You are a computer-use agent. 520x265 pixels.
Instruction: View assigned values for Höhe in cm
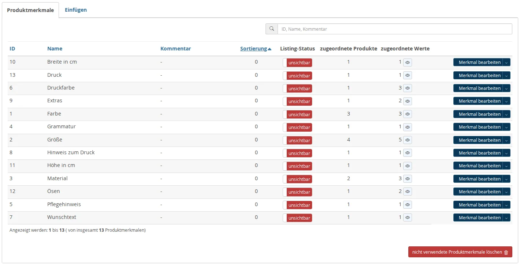click(x=408, y=166)
